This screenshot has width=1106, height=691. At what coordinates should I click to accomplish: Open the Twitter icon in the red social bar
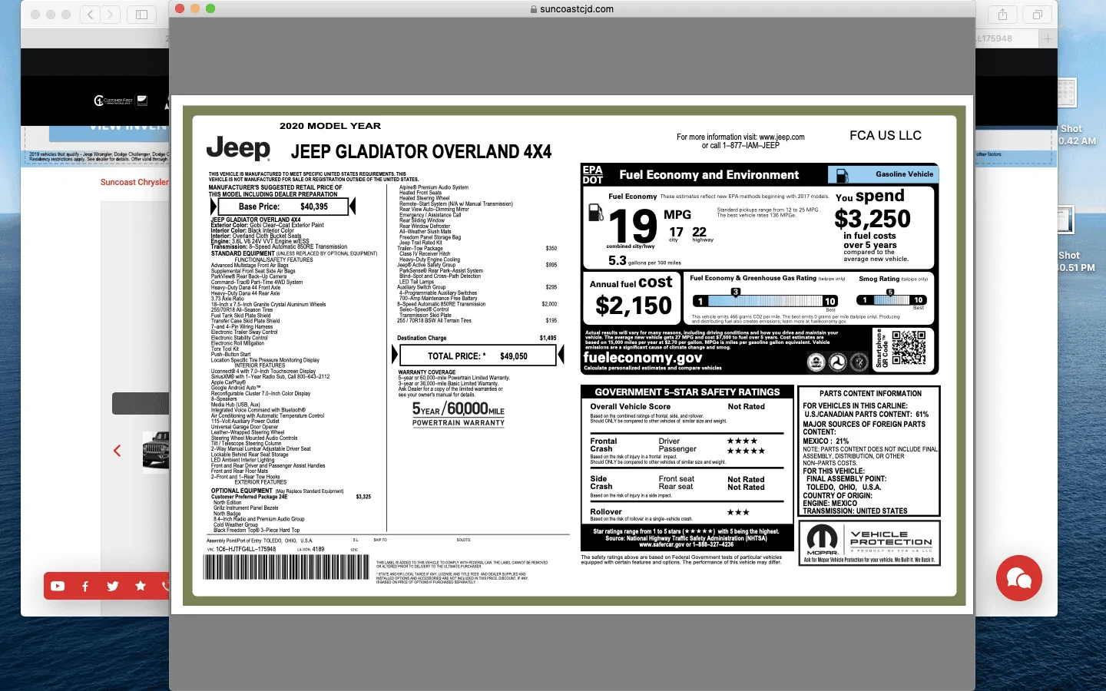[113, 586]
